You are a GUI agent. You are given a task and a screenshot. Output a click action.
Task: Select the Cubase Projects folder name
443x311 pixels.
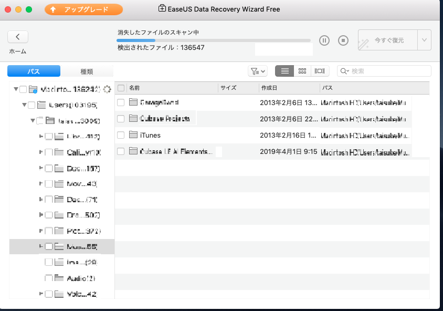165,119
